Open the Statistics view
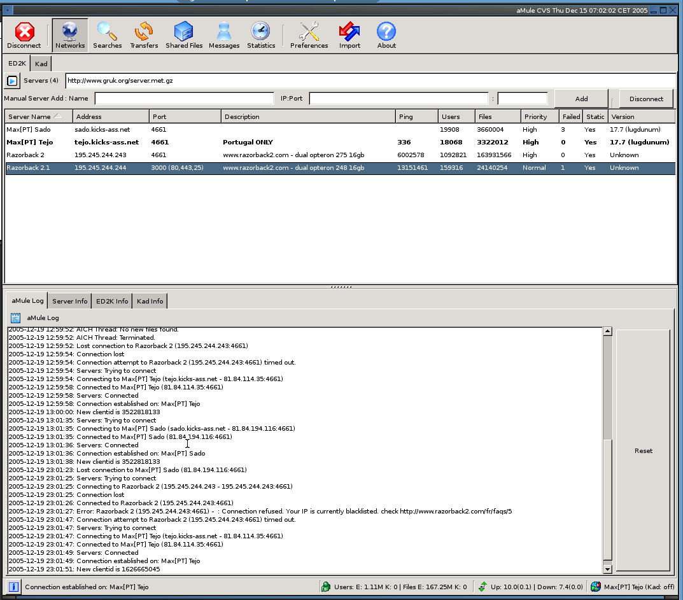This screenshot has width=683, height=600. pos(261,35)
